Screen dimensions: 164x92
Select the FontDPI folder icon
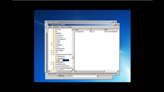(x=54, y=41)
